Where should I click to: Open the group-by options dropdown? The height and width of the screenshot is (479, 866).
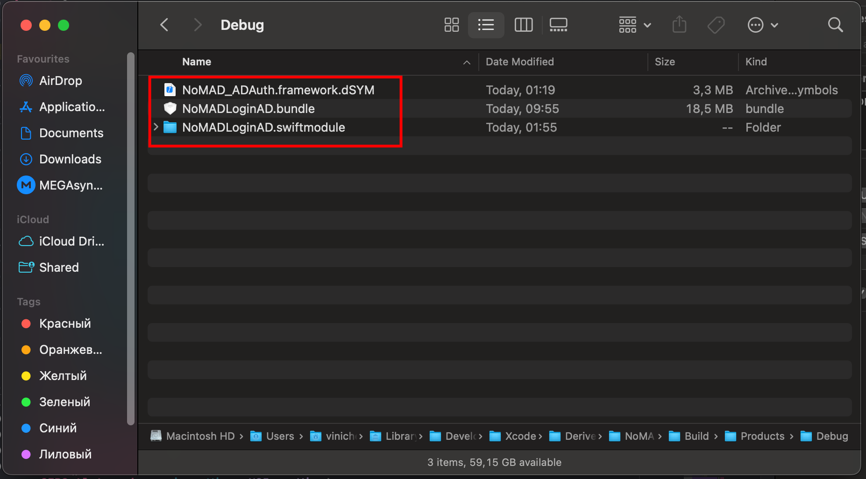click(x=634, y=25)
